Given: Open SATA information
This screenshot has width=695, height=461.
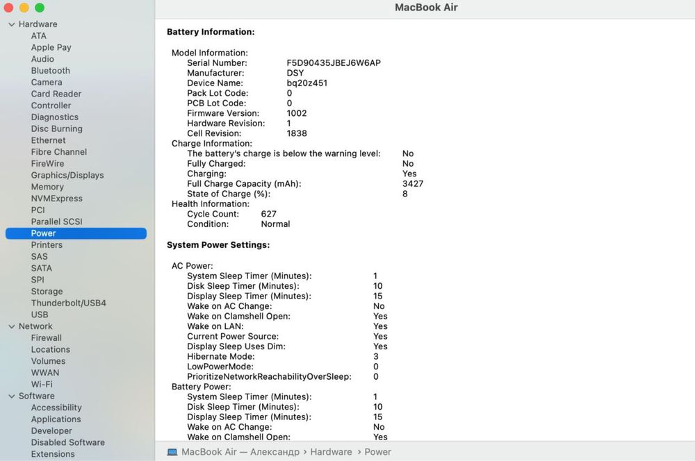Looking at the screenshot, I should [41, 268].
